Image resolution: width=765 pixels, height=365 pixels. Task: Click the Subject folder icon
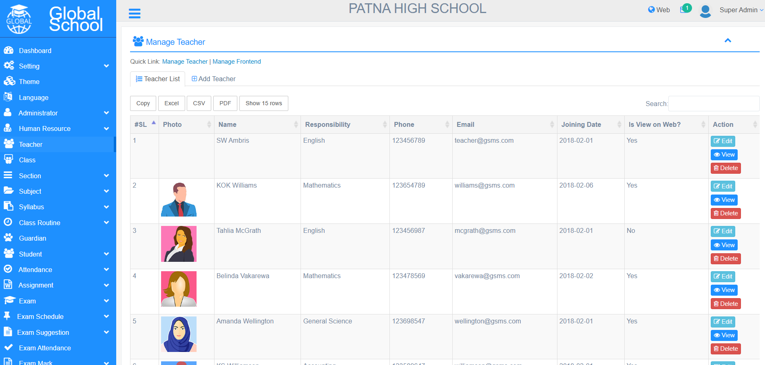(9, 190)
